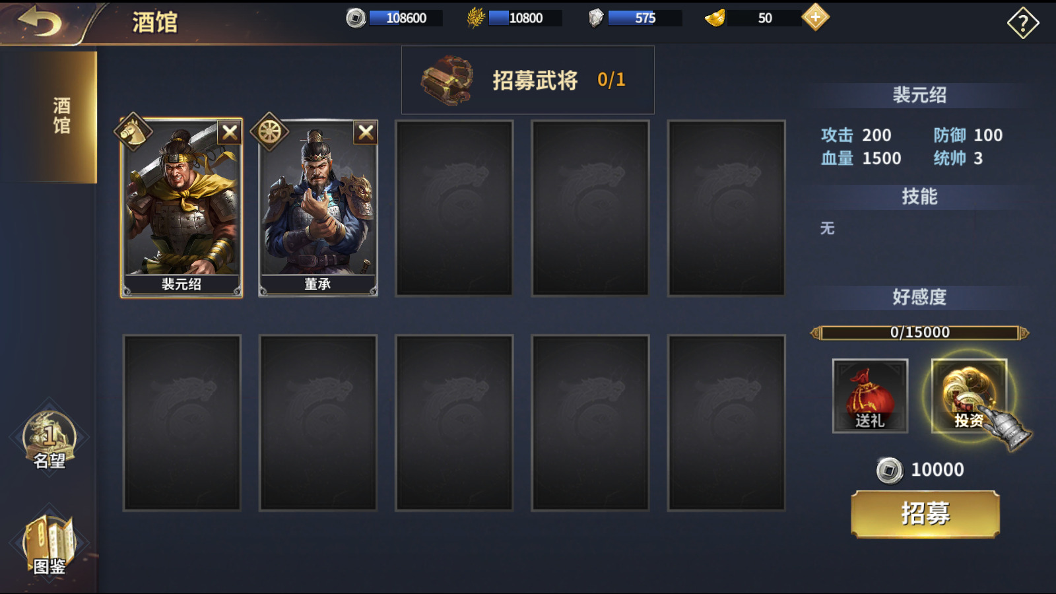
Task: Select the 投资 invest icon
Action: pyautogui.click(x=969, y=396)
